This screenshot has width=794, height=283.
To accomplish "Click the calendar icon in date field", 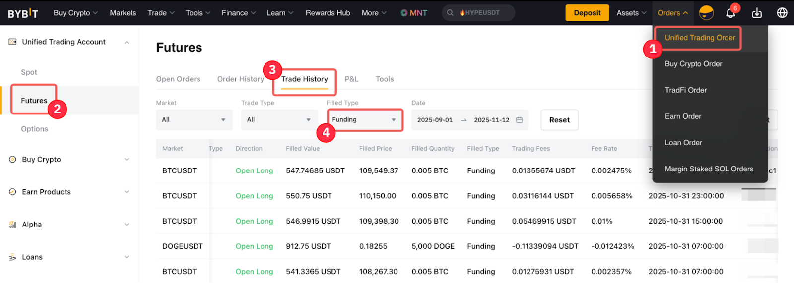I will tap(519, 120).
